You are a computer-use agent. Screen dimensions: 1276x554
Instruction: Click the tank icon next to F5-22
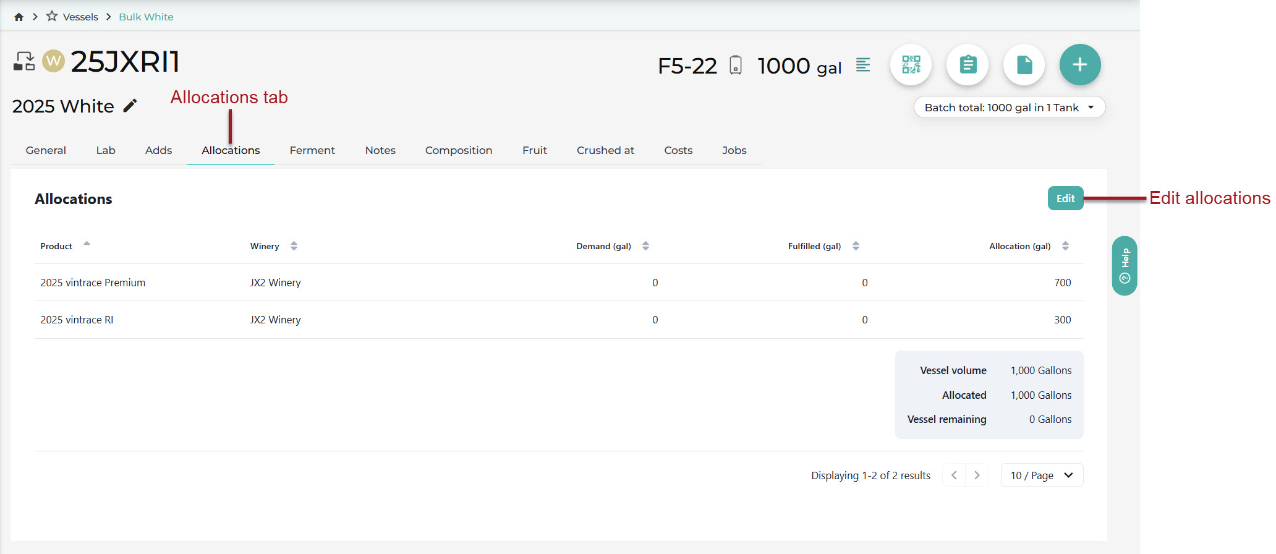click(736, 65)
